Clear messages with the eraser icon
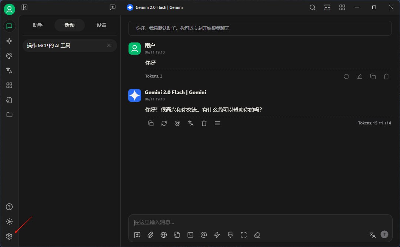Image resolution: width=400 pixels, height=247 pixels. coord(257,235)
